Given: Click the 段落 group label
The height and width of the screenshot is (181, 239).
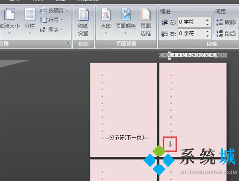Looking at the screenshot, I should [212, 44].
